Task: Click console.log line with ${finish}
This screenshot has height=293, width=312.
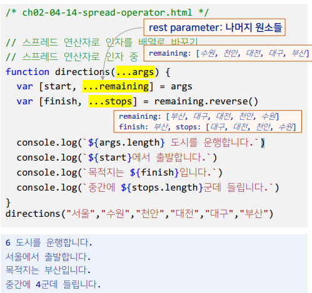Action: 119,172
